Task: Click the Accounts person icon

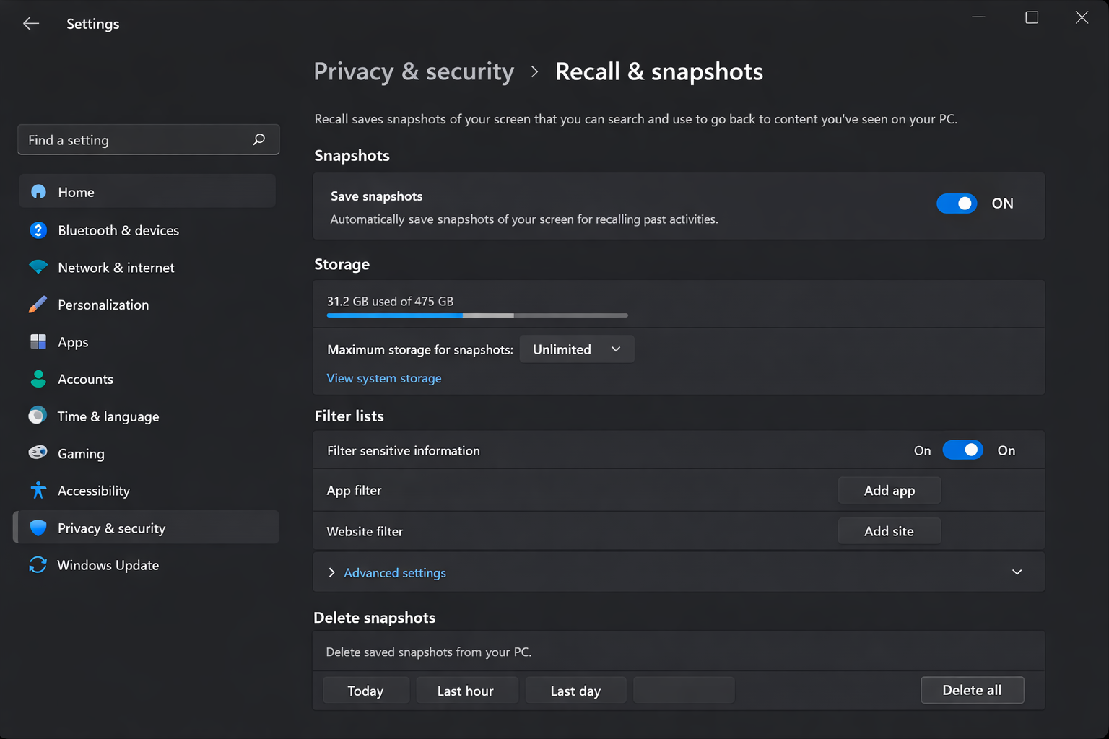Action: click(x=38, y=379)
